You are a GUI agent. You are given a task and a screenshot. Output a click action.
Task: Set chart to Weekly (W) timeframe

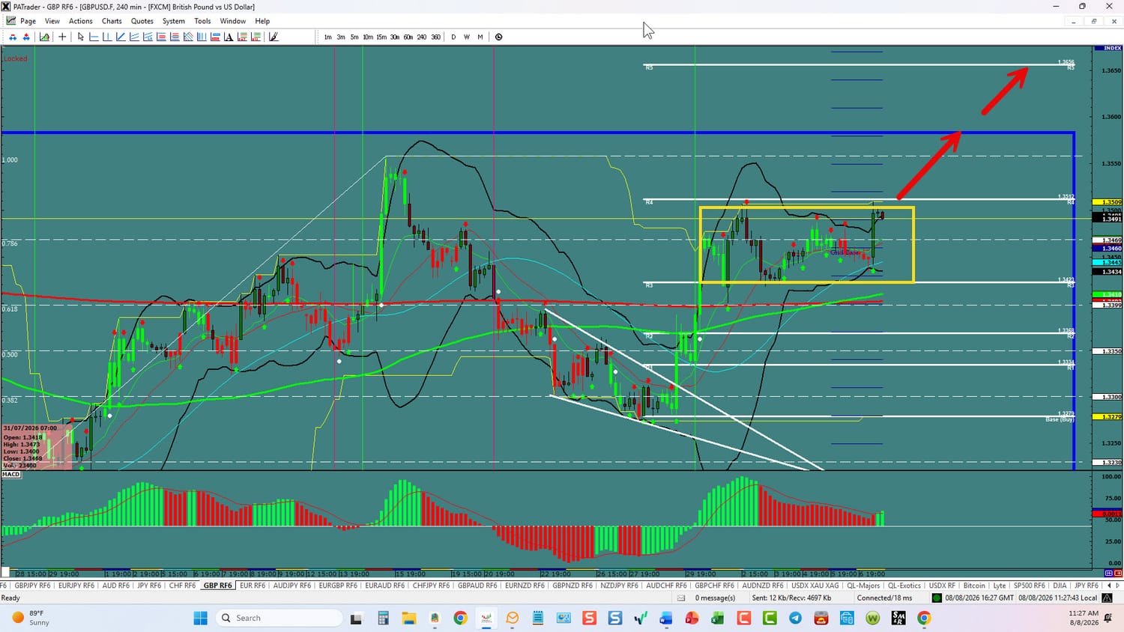tap(467, 37)
